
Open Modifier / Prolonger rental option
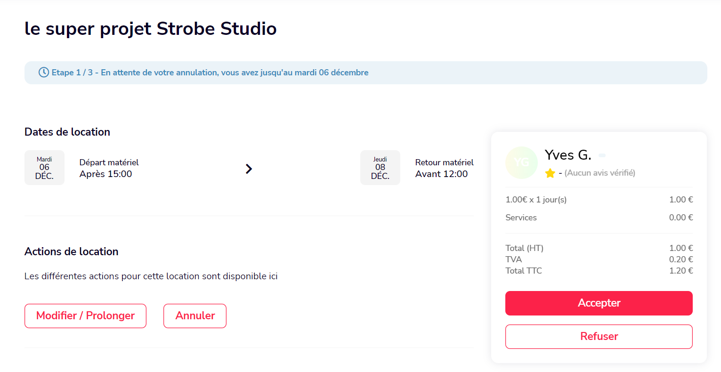[x=85, y=316]
